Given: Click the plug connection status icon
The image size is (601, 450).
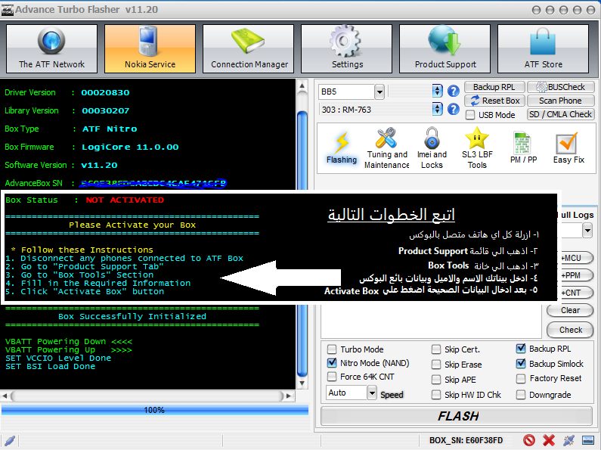Looking at the screenshot, I should pyautogui.click(x=568, y=440).
